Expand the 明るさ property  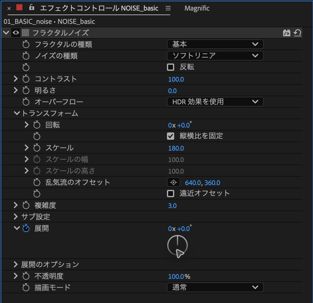coord(15,90)
